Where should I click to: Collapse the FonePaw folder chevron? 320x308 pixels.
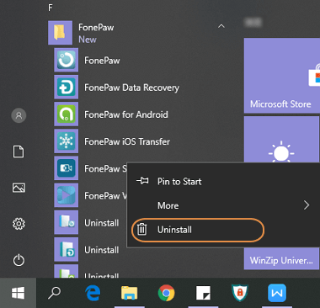point(221,26)
